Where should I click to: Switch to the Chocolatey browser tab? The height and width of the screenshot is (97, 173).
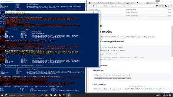[x=112, y=3]
